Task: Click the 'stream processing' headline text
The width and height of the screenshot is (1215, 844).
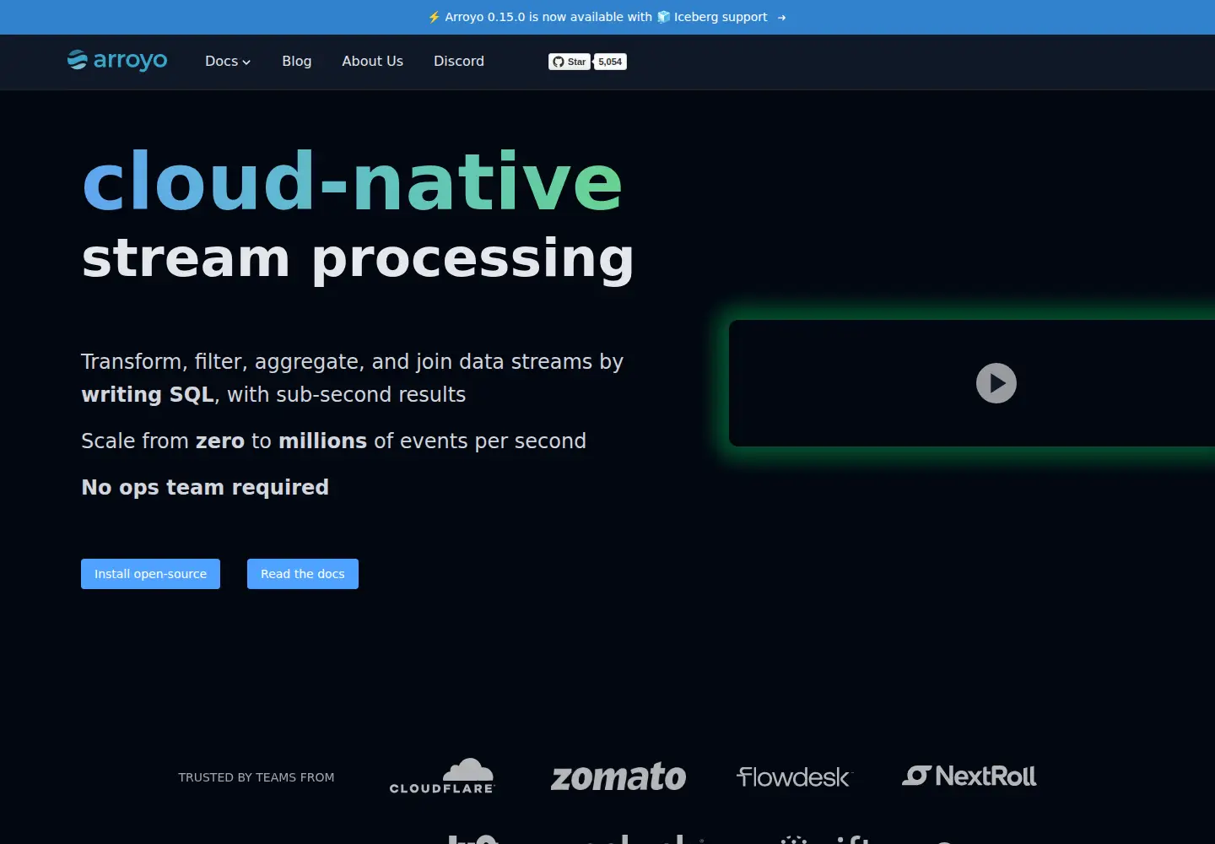Action: pyautogui.click(x=358, y=258)
